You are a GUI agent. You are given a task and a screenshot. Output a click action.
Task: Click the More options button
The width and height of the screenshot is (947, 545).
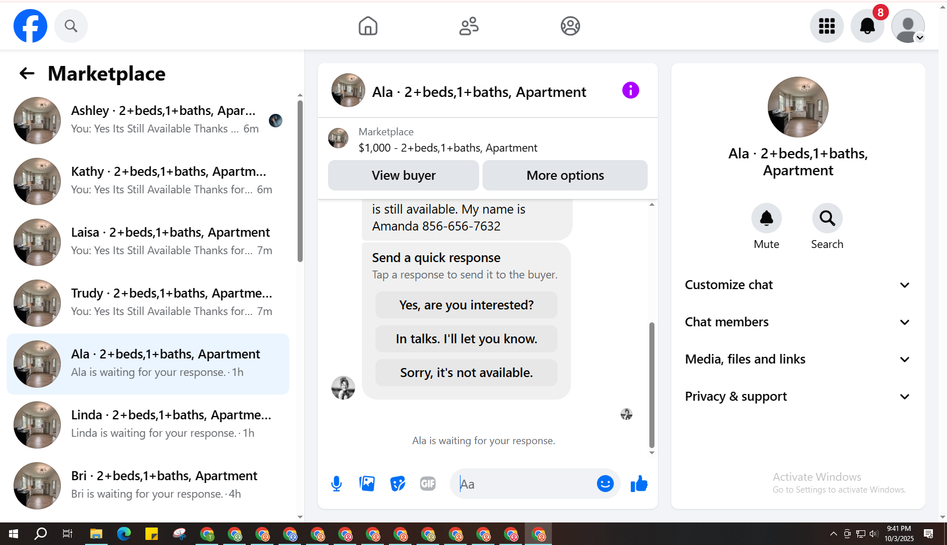pos(565,175)
